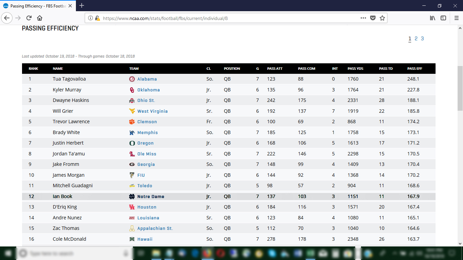
Task: Reload the current page
Action: 29,18
